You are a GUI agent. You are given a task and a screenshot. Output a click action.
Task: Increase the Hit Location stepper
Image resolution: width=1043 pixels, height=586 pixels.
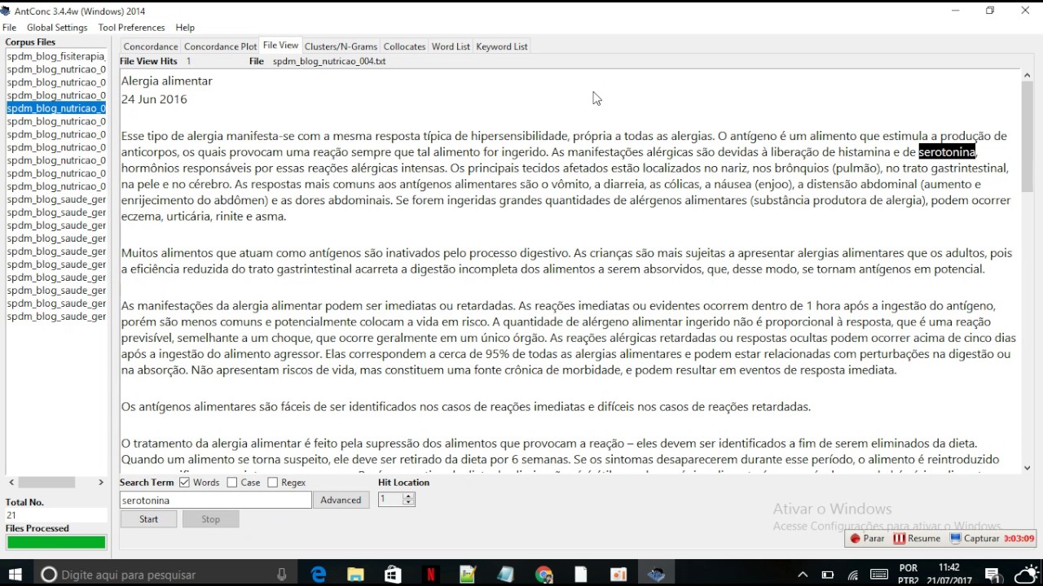409,496
